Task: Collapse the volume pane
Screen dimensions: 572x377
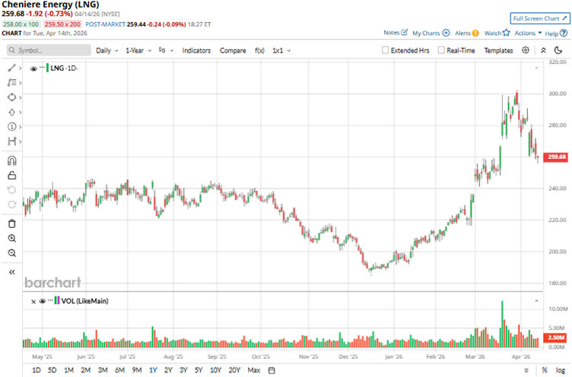Action: pos(536,301)
